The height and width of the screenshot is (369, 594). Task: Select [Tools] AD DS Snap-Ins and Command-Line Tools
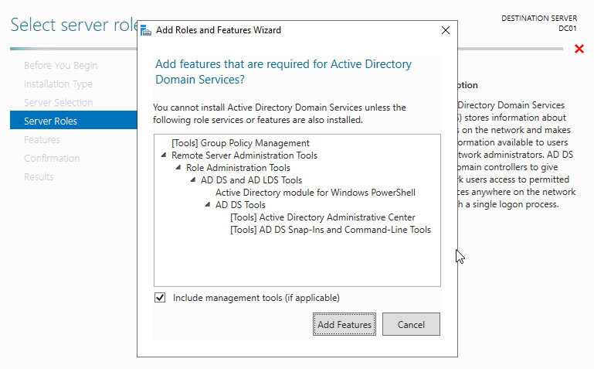coord(331,230)
